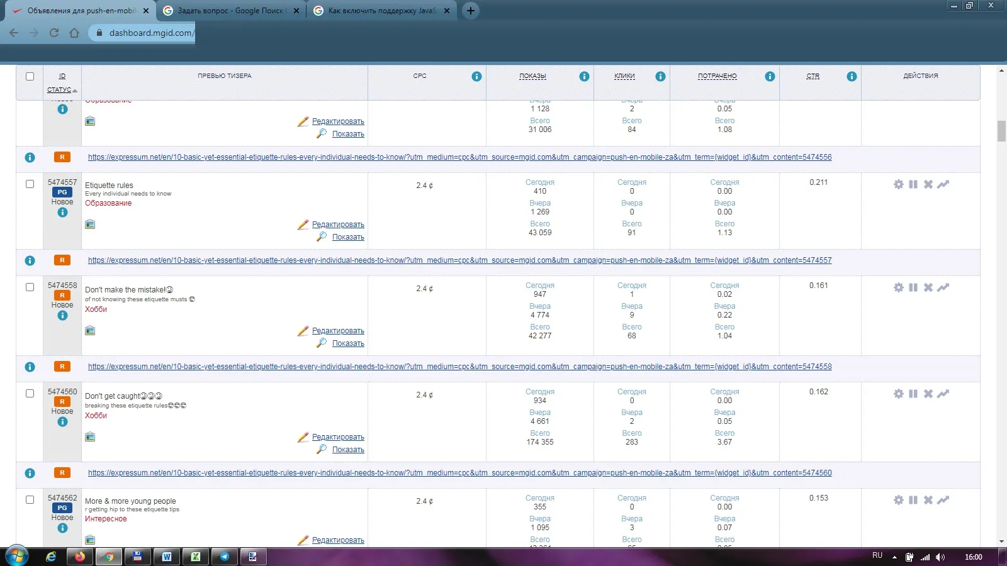Click info icon next to CTR header

[852, 76]
